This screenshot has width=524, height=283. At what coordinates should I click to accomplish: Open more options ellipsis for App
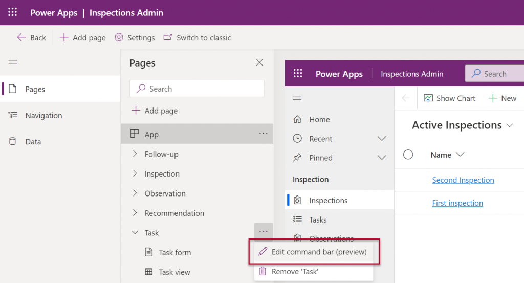tap(264, 134)
